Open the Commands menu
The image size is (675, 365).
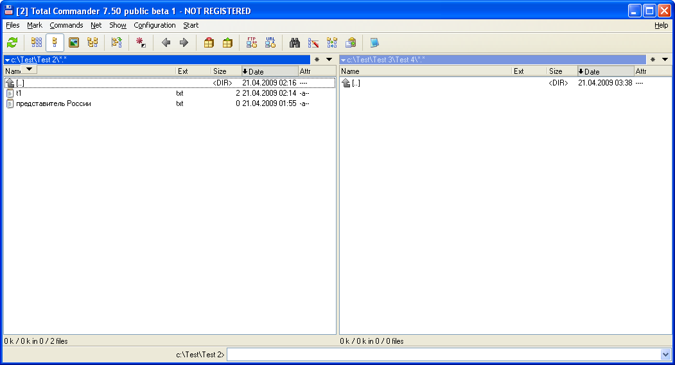(x=66, y=25)
